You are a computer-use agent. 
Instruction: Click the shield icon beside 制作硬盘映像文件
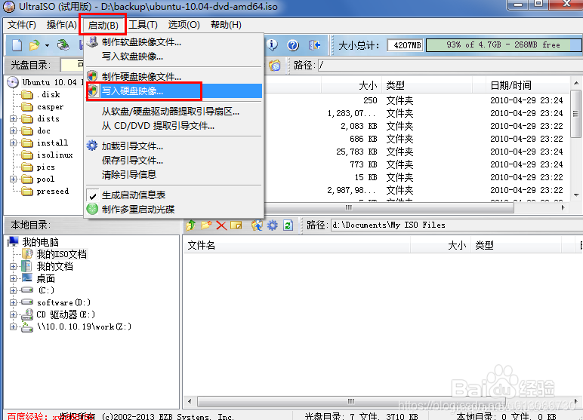(x=92, y=76)
